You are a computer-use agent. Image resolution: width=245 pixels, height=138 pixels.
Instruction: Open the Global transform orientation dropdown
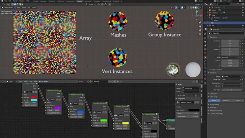point(91,4)
